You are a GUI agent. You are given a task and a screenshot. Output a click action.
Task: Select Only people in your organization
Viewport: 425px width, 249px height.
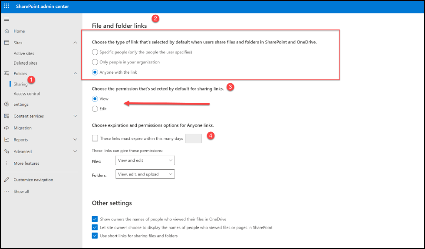95,62
